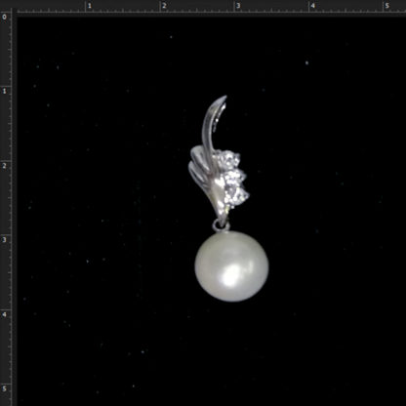Image resolution: width=406 pixels, height=406 pixels.
Task: Click the empty black canvas below the pearl
Action: pyautogui.click(x=231, y=351)
